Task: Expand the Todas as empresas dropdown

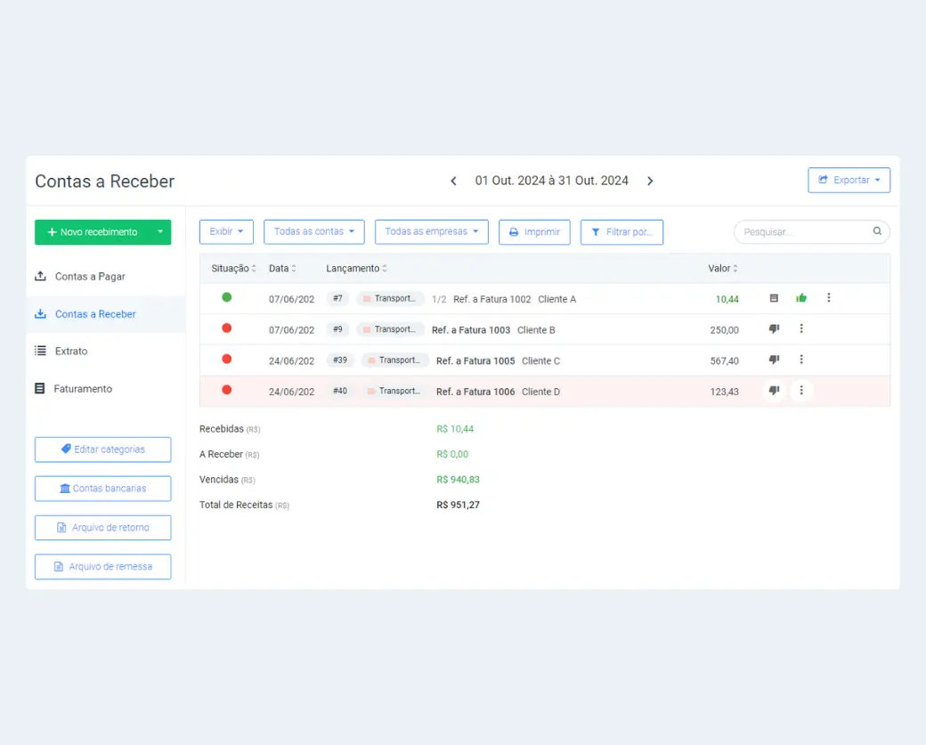Action: pyautogui.click(x=431, y=231)
